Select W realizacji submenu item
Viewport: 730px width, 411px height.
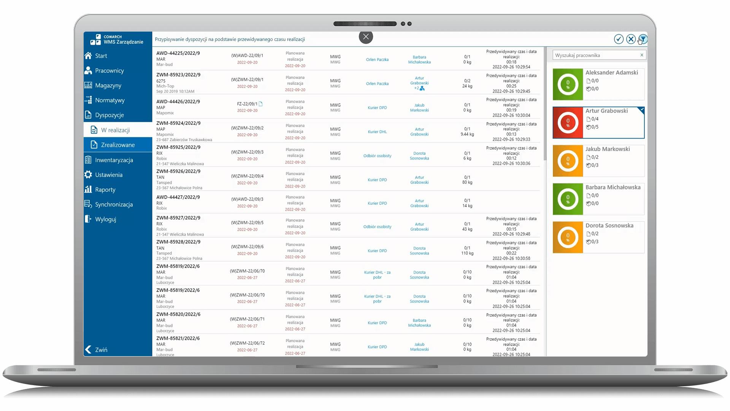[x=118, y=130]
